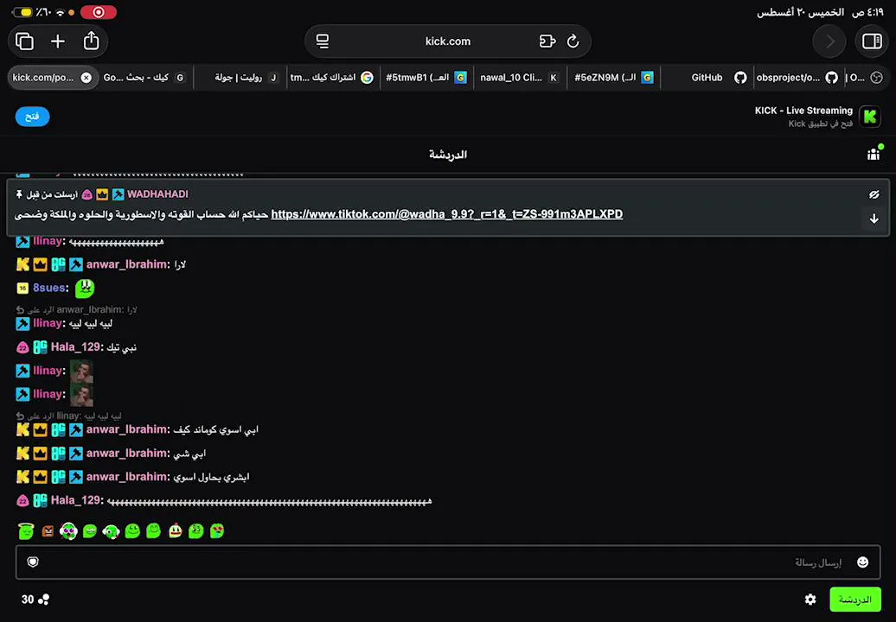This screenshot has width=896, height=622.
Task: Tap the blue فتح open-in-app button
Action: point(33,117)
